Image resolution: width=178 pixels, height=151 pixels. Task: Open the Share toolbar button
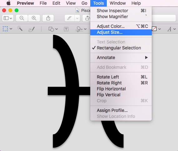(48, 18)
